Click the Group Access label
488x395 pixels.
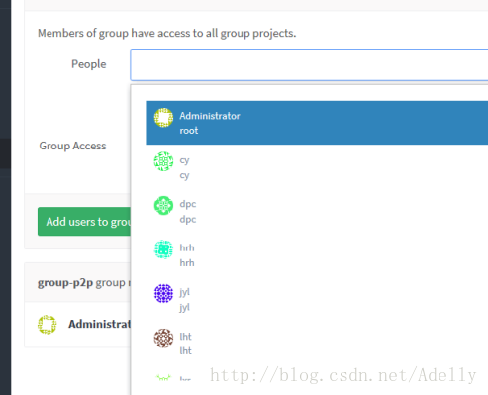click(72, 146)
